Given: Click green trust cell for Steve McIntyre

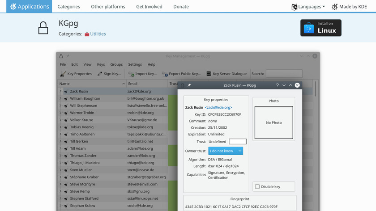Looking at the screenshot, I should [x=173, y=184].
